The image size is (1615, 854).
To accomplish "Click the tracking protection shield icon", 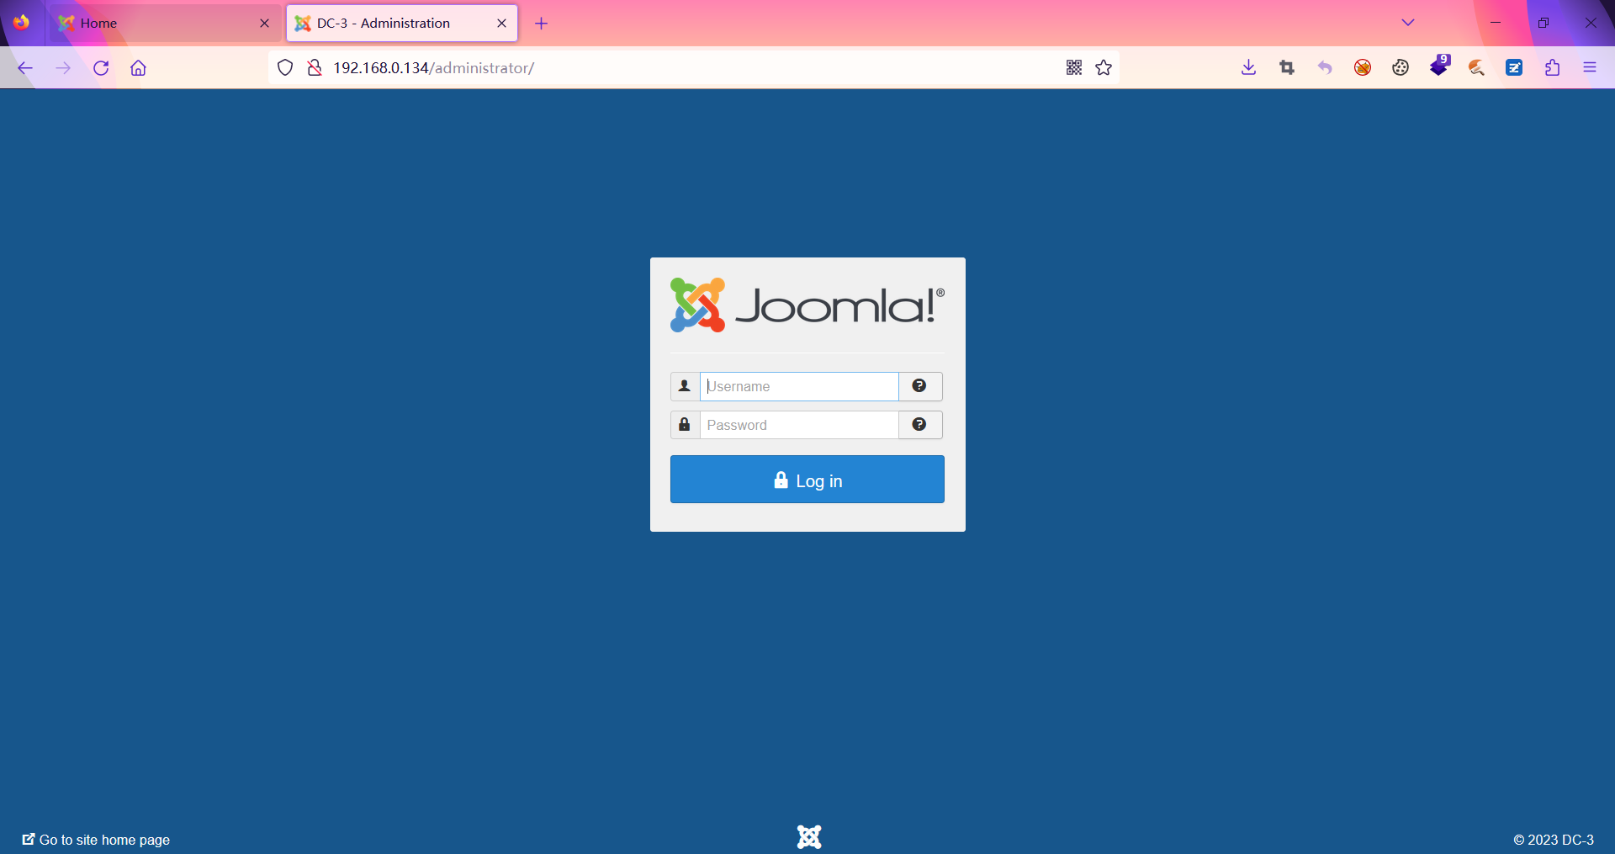I will (285, 68).
